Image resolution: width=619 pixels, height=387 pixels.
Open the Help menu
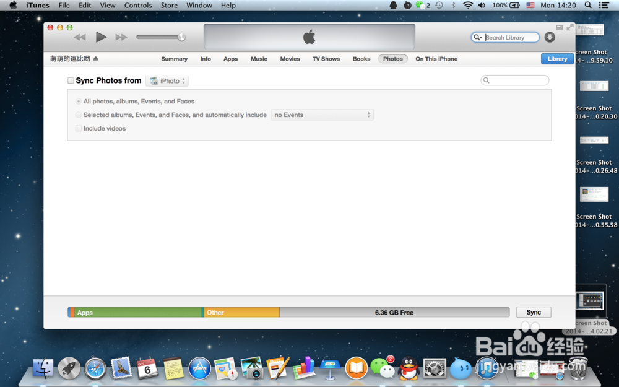coord(228,5)
